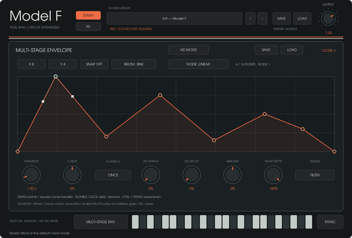Click the NODE DEPTH knob
Viewport: 352px width, 238px height.
273,175
